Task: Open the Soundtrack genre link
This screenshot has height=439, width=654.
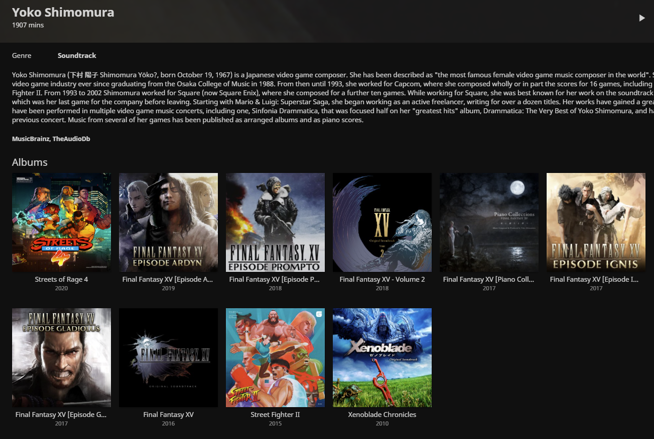Action: pyautogui.click(x=77, y=56)
